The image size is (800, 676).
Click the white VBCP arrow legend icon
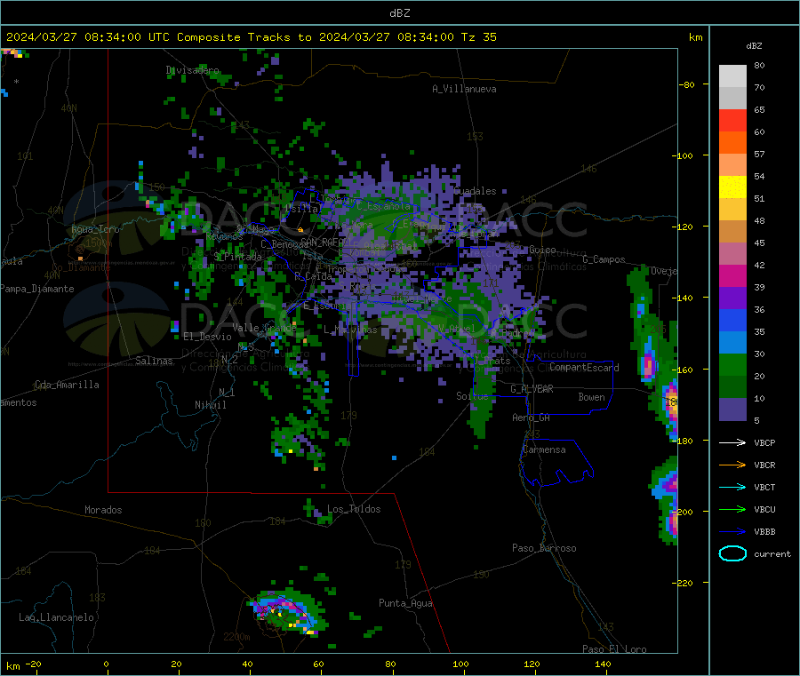(x=732, y=442)
